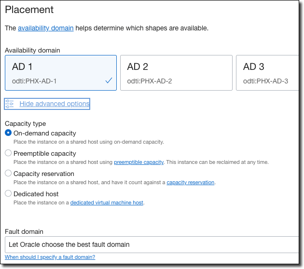Switch to the AD 2 availability domain card
The image size is (304, 269).
(x=176, y=73)
